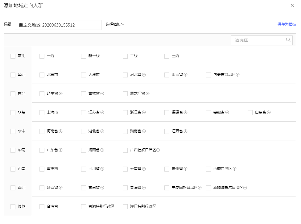Expand 湖北省 plus icon
This screenshot has width=301, height=224.
point(102,131)
